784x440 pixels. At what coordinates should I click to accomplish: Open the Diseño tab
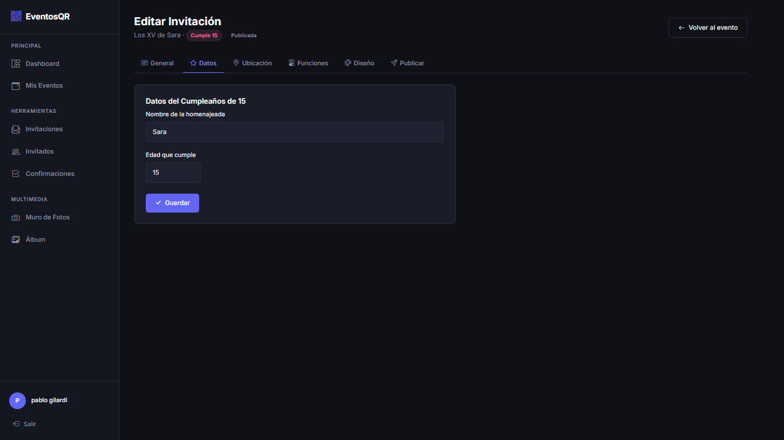[359, 63]
